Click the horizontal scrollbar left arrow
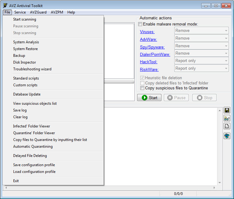234x199 pixels. coord(6,188)
